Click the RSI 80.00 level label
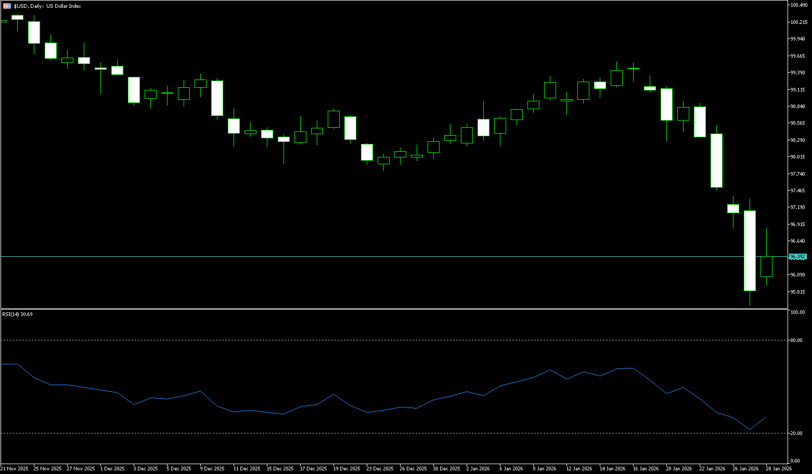 796,340
